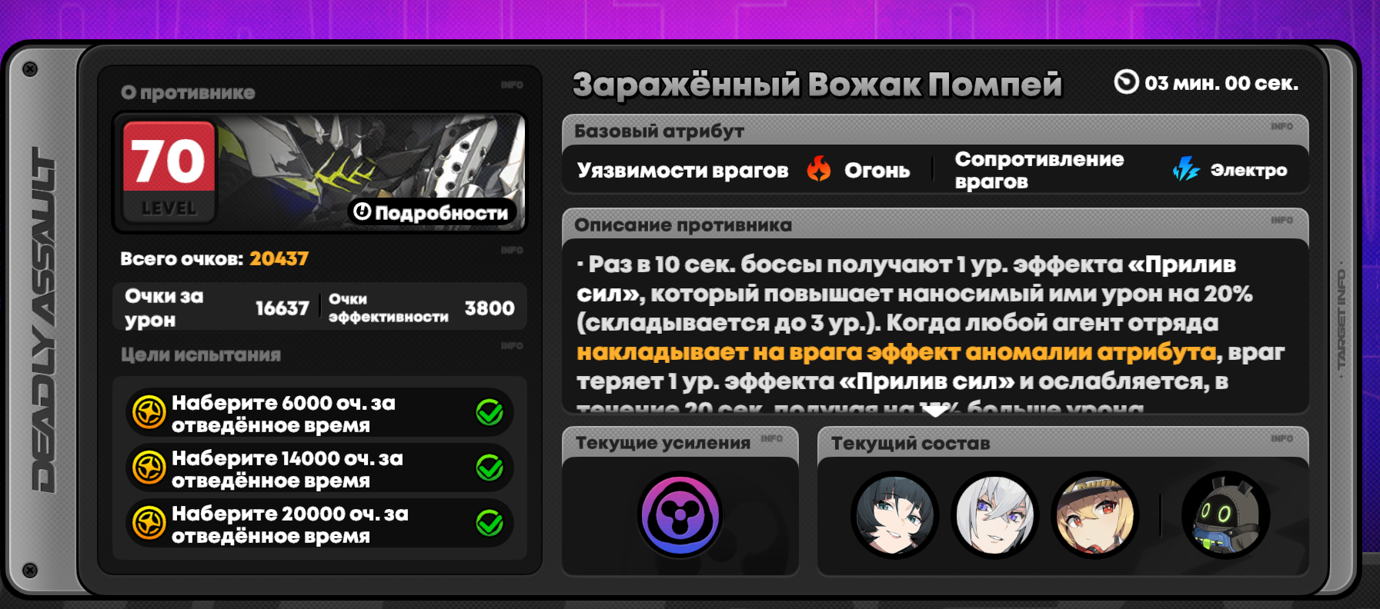Select the blonde agent with cap portrait
Viewport: 1380px width, 609px height.
coord(1094,515)
